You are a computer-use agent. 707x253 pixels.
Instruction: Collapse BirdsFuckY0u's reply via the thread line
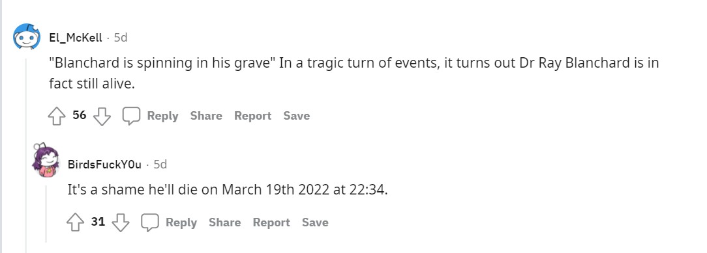(45, 212)
